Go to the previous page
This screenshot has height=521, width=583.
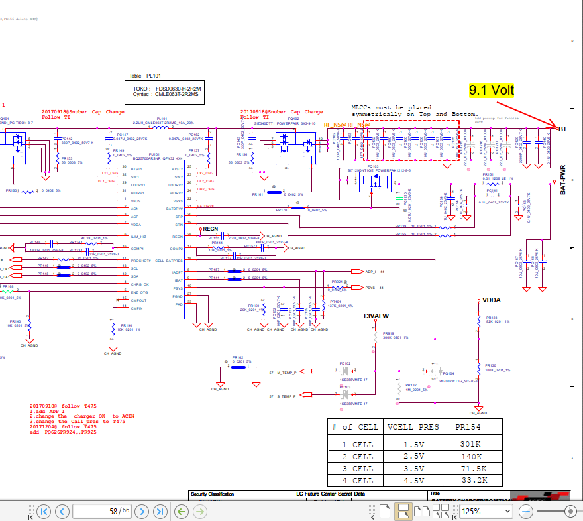(x=62, y=512)
